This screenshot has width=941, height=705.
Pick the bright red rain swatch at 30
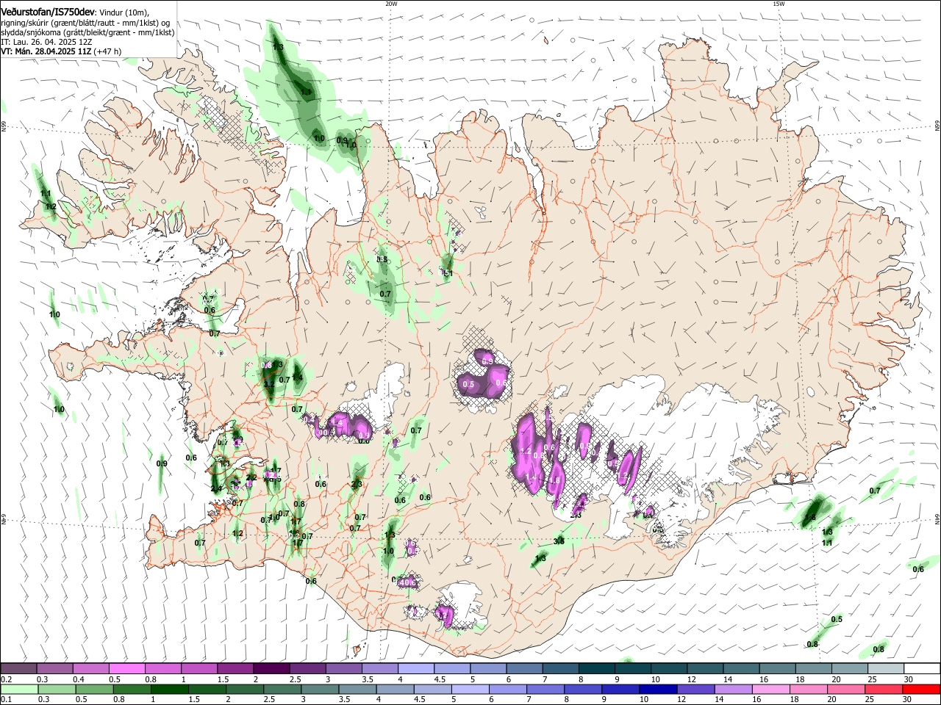(x=923, y=689)
